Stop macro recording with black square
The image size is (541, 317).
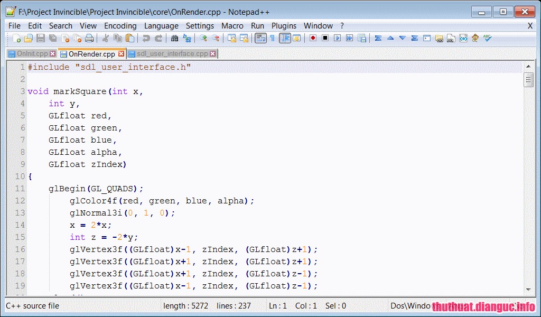325,38
